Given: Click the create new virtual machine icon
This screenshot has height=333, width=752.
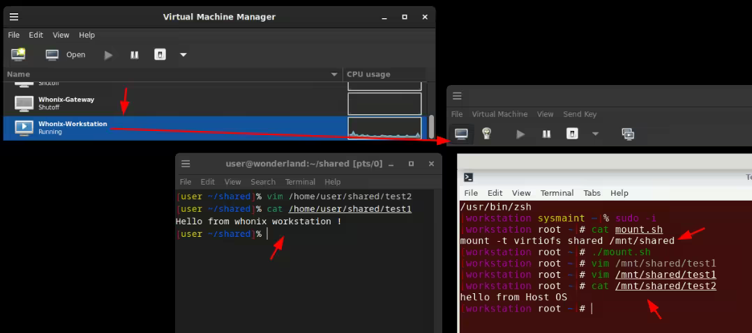Looking at the screenshot, I should click(18, 54).
